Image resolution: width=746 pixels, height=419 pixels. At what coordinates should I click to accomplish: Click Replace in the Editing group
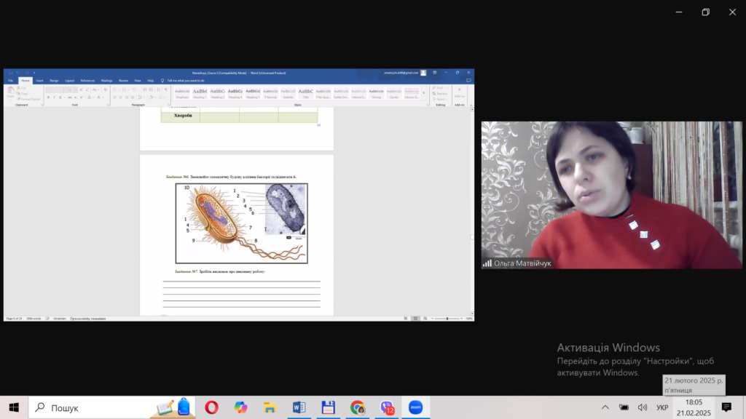click(439, 94)
